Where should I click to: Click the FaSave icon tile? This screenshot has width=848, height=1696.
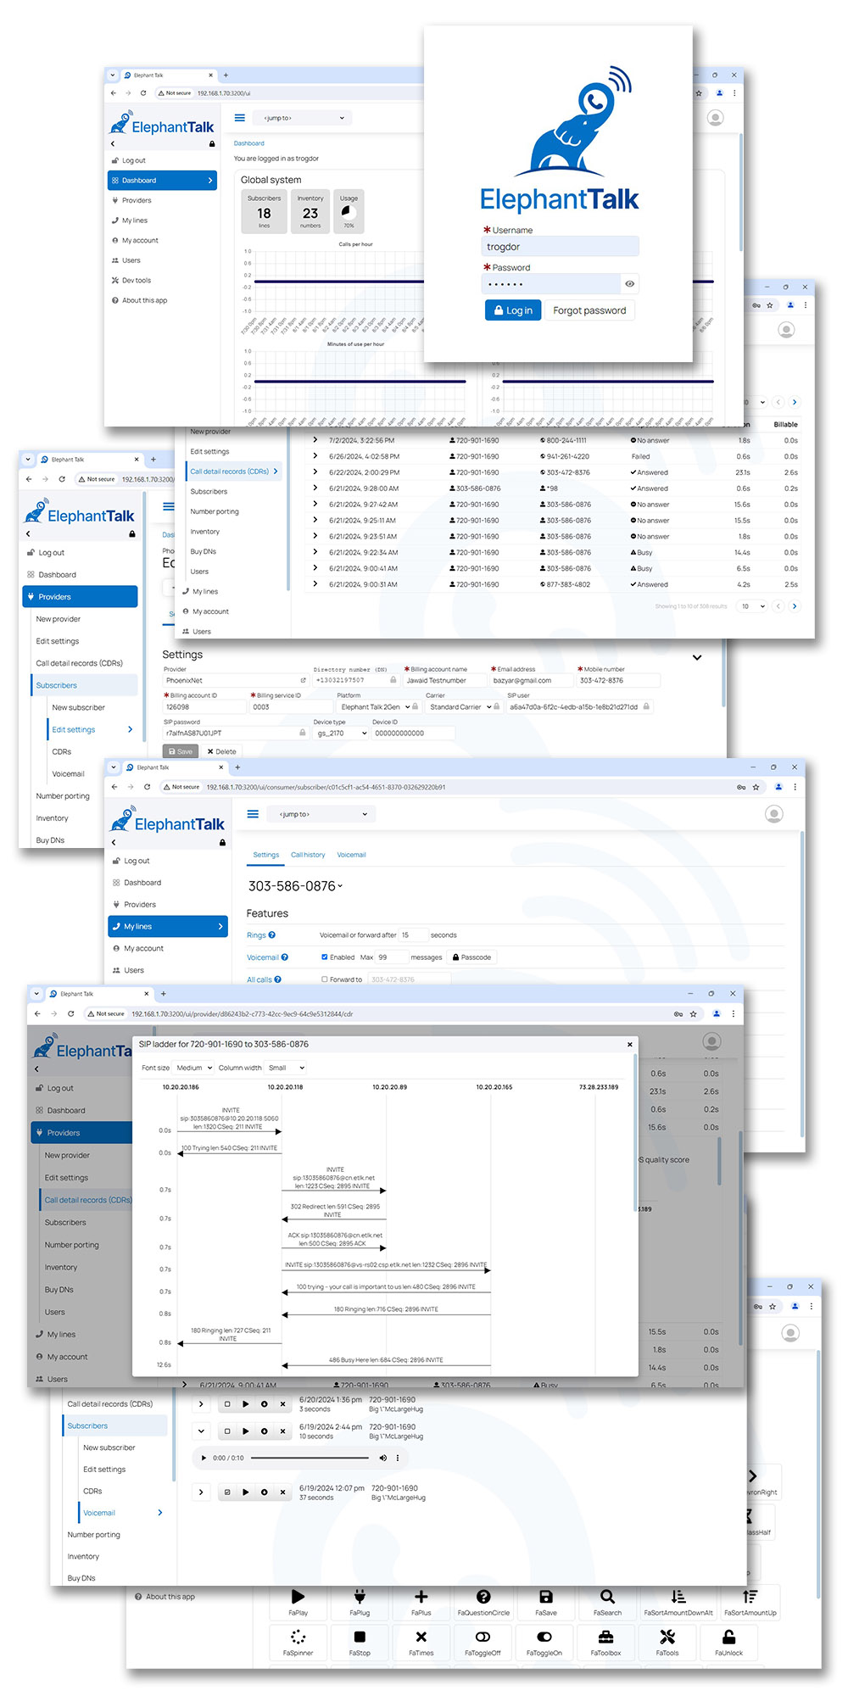pyautogui.click(x=546, y=1603)
